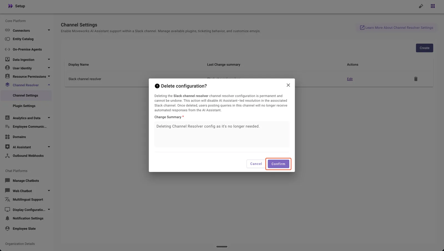Click the pencil edit icon in header

click(421, 6)
